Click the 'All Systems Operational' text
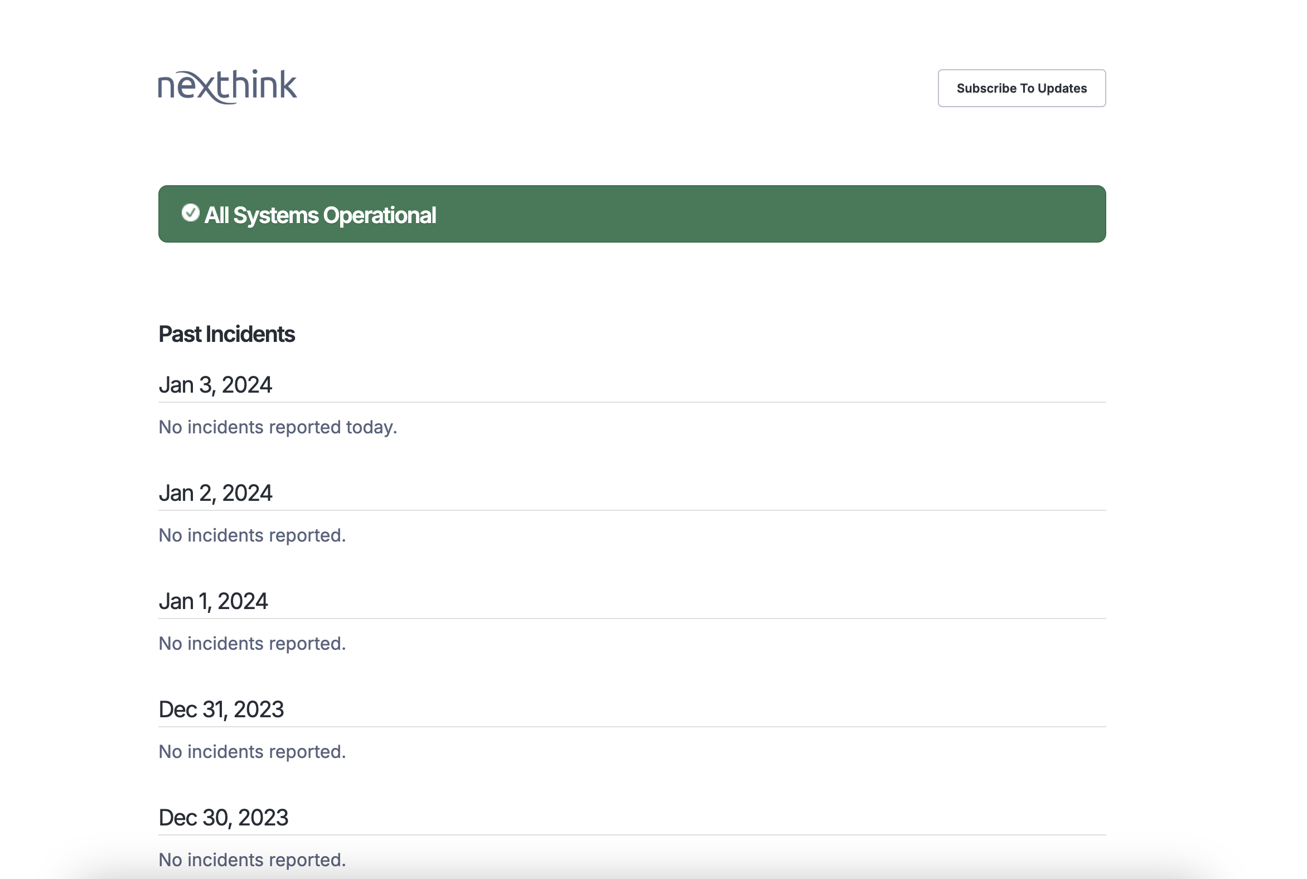The image size is (1307, 879). [320, 215]
